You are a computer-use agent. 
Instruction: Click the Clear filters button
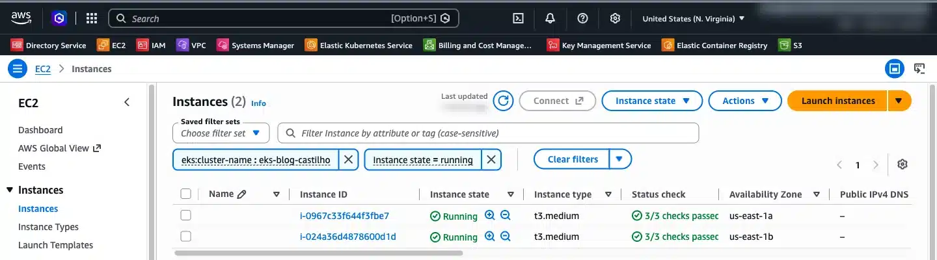pyautogui.click(x=573, y=159)
